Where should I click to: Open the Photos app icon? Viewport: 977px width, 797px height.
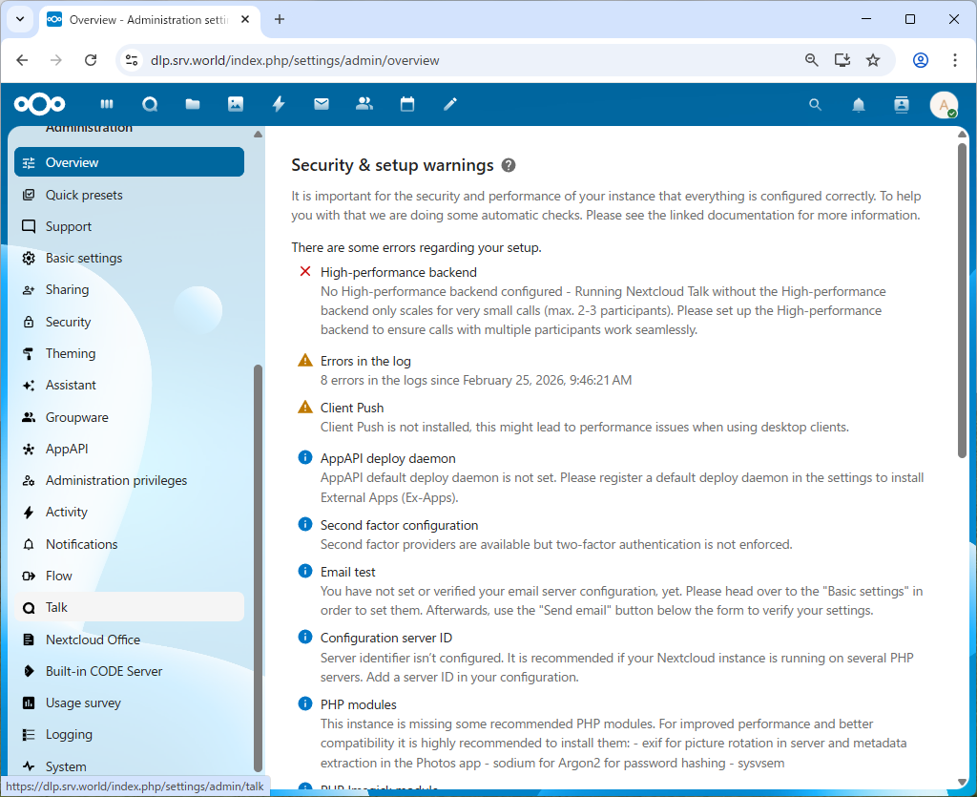(x=236, y=104)
